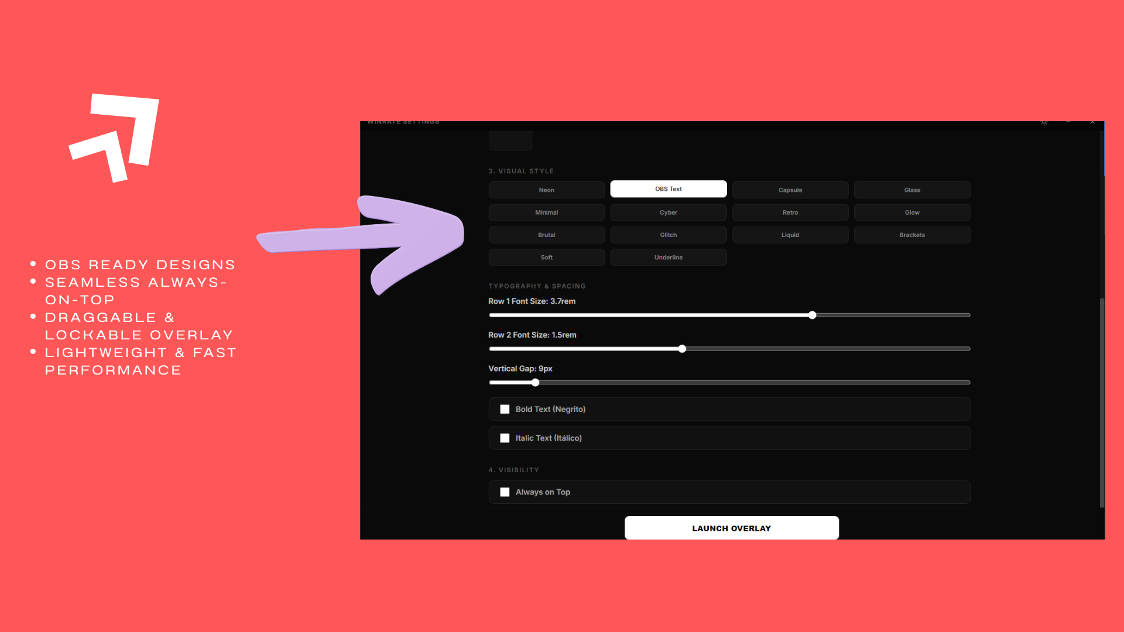Viewport: 1124px width, 632px height.
Task: Click the Row 1 Font Size slider
Action: pyautogui.click(x=729, y=315)
